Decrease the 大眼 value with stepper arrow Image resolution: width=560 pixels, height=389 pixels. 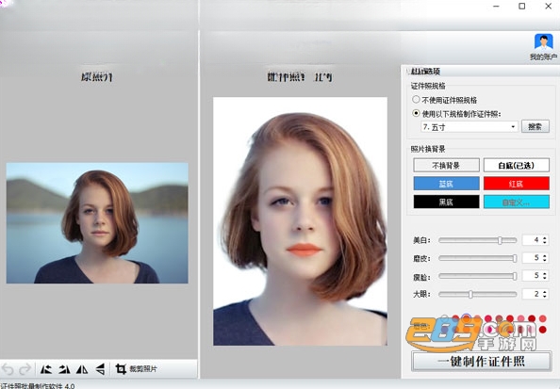coord(545,296)
